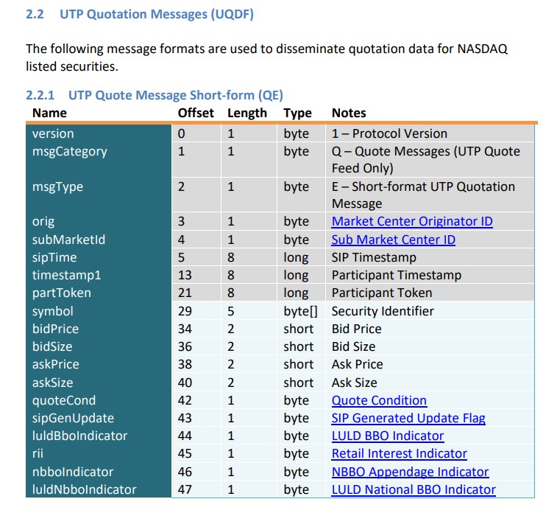Select the Name column header

point(49,113)
